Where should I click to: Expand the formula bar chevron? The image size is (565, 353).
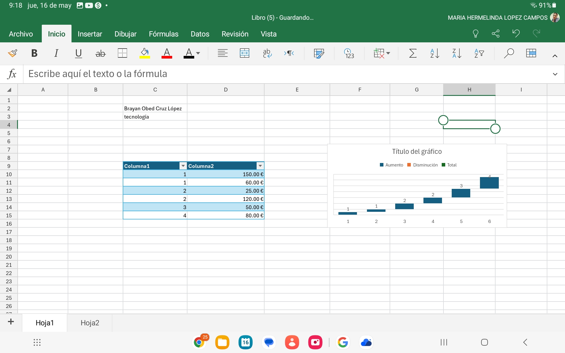pyautogui.click(x=555, y=74)
